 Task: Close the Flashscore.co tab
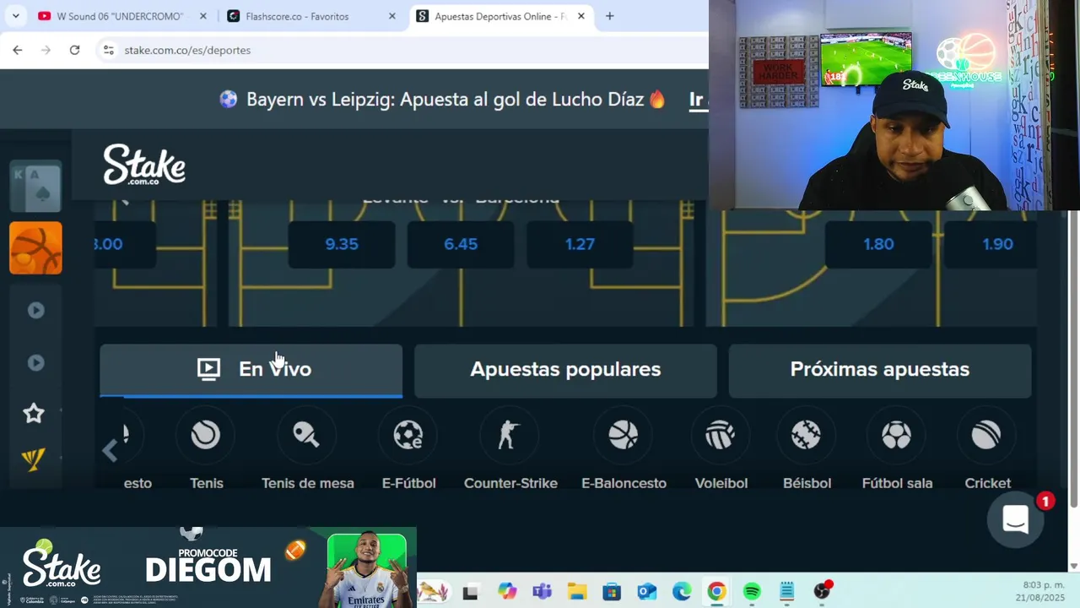pos(392,16)
